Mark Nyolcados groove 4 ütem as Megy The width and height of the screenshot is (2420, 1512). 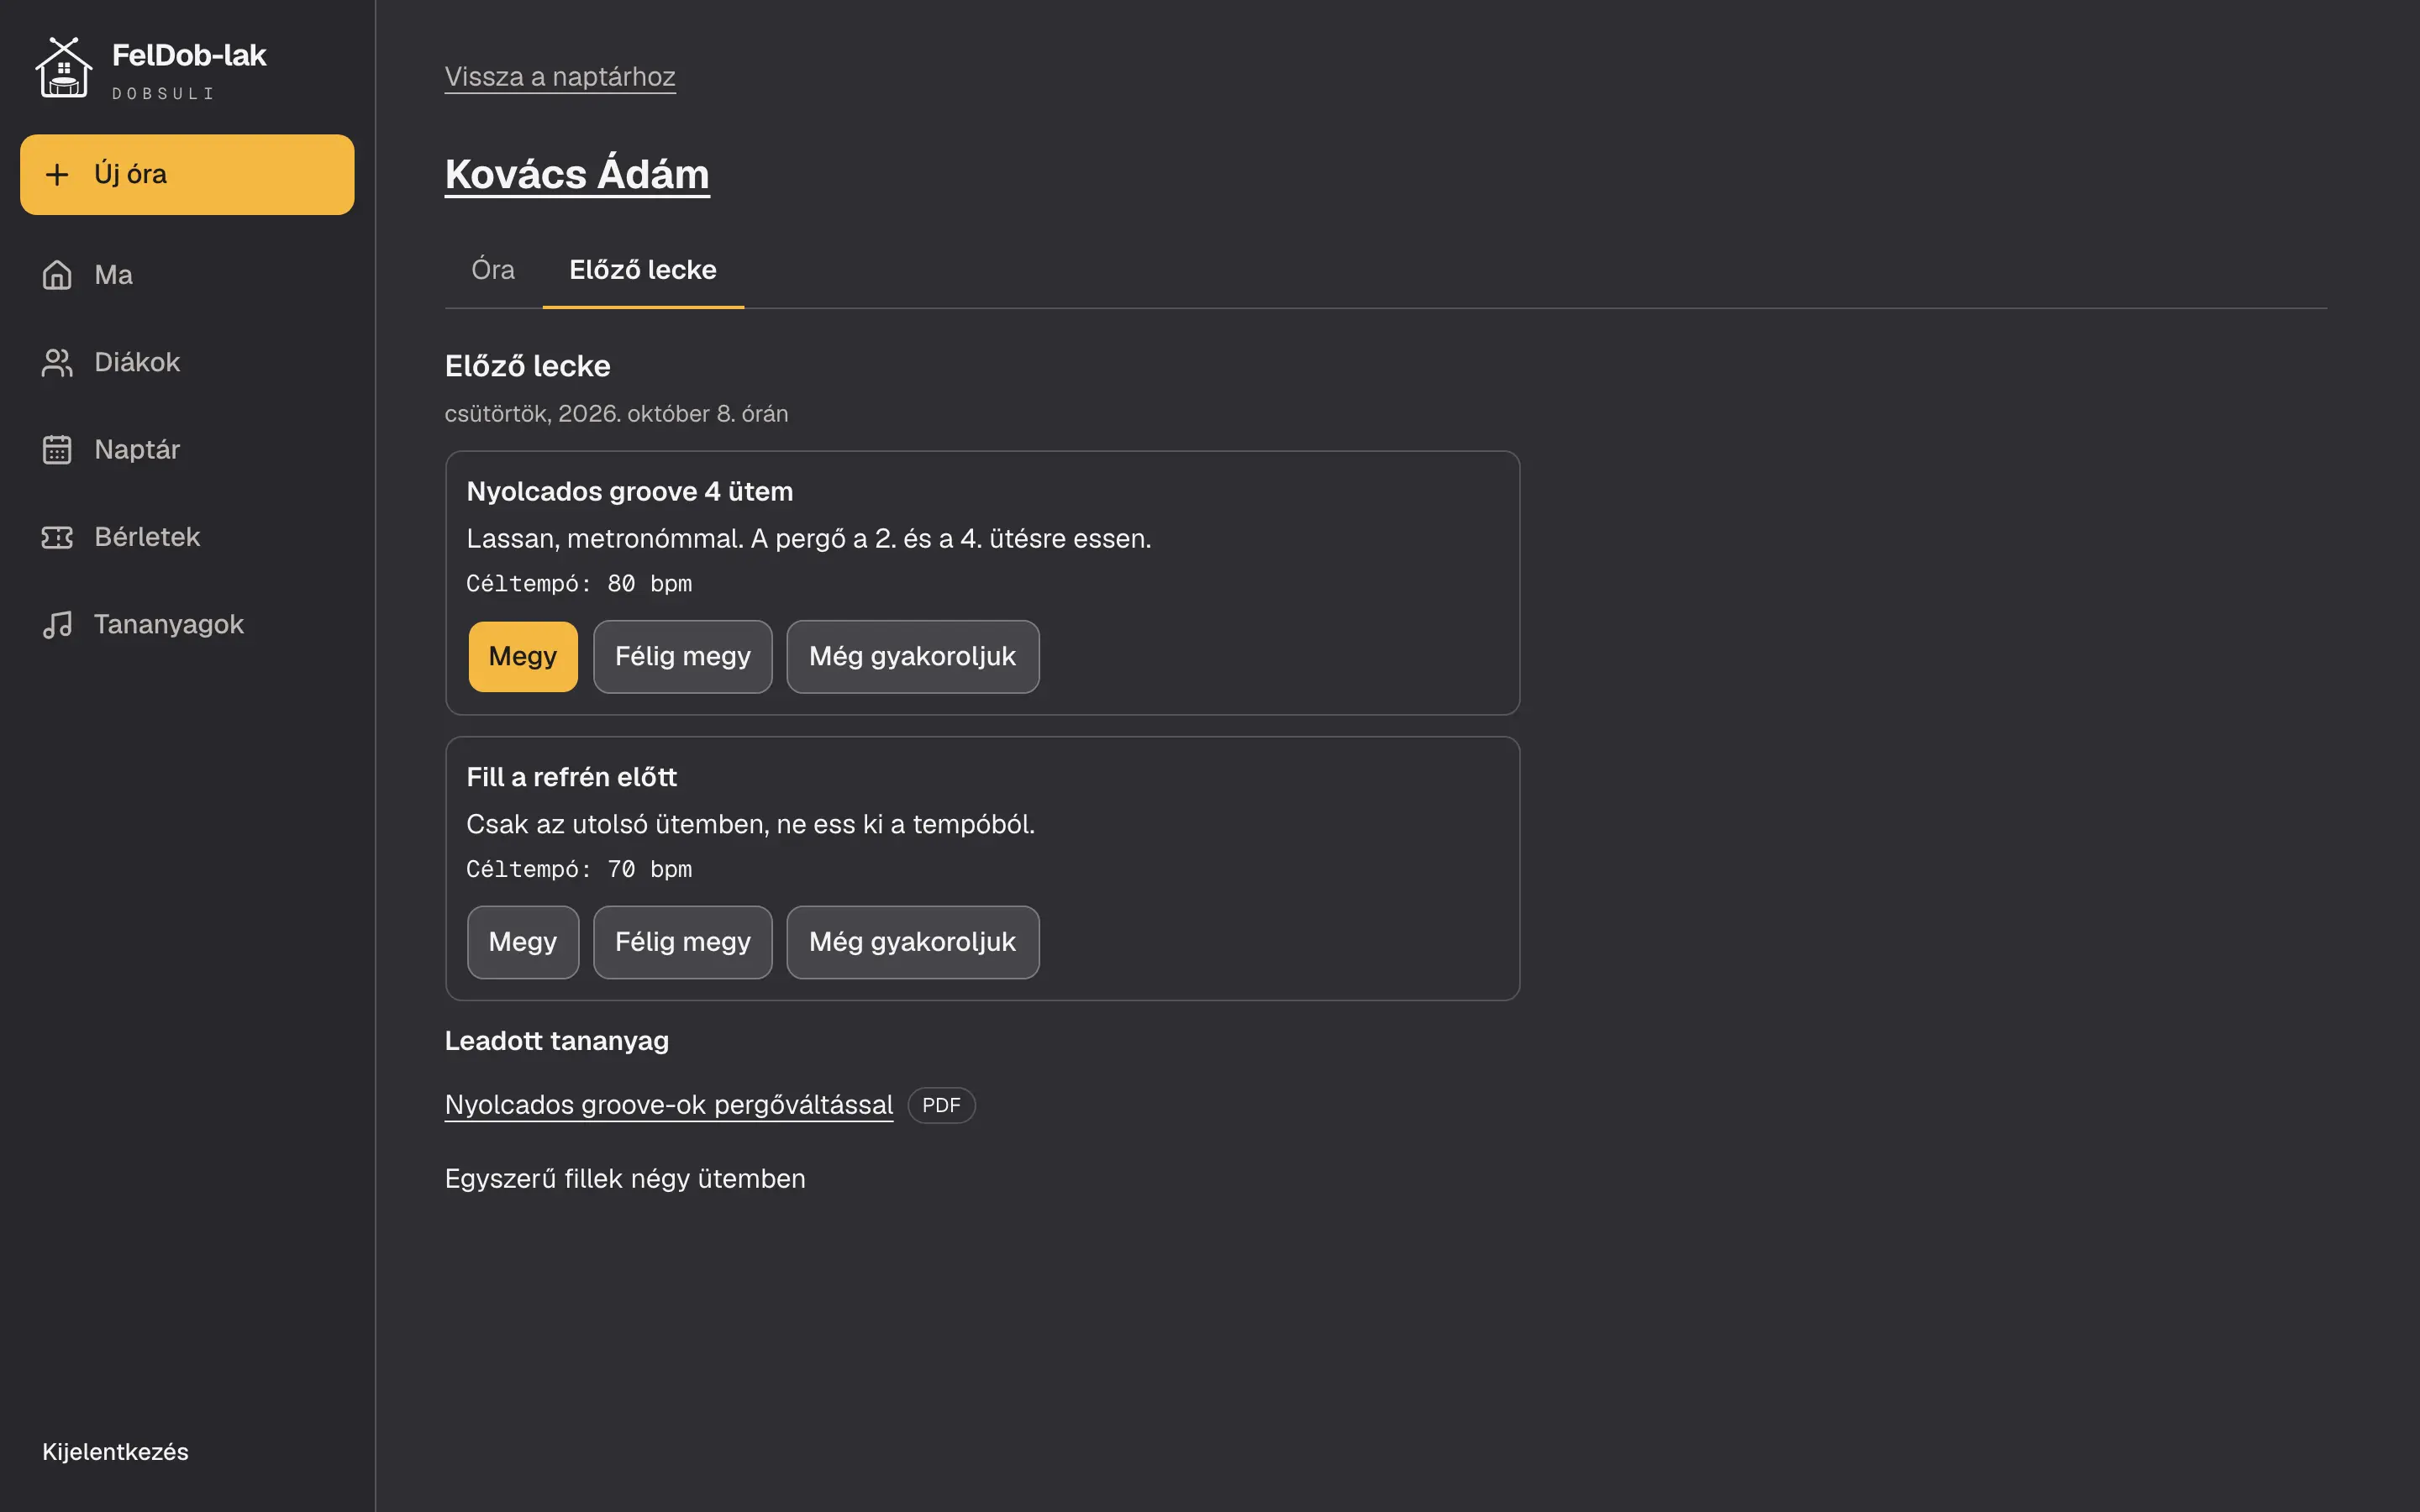pos(523,657)
